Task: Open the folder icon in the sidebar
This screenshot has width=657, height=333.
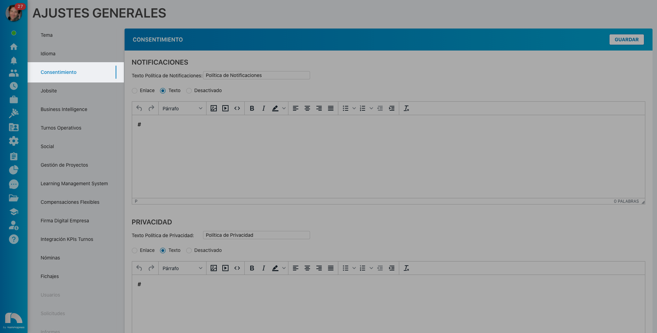Action: pyautogui.click(x=14, y=198)
